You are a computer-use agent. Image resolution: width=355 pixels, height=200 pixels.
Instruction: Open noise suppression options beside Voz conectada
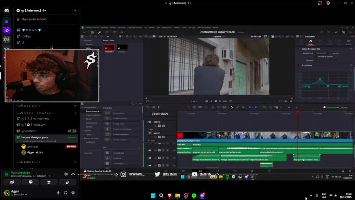click(66, 174)
